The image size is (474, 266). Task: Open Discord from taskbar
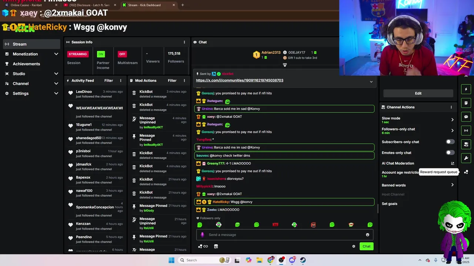click(x=292, y=260)
